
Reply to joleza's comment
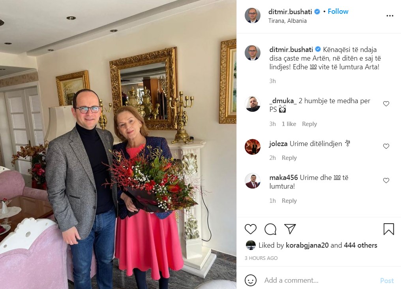point(289,158)
